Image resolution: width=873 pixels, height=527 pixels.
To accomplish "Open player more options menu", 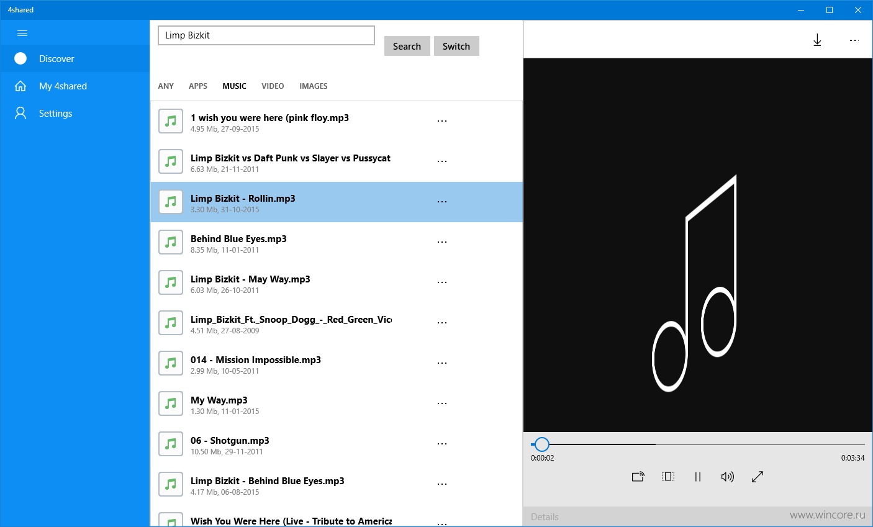I will click(x=854, y=40).
